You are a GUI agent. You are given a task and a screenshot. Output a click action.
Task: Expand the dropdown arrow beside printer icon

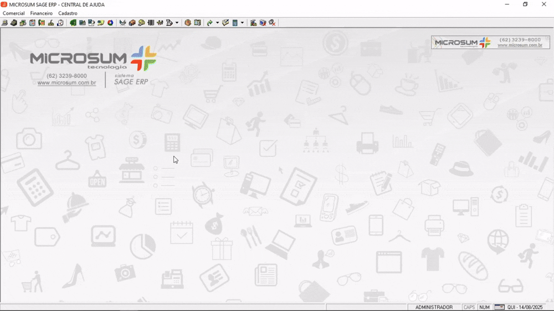(177, 23)
